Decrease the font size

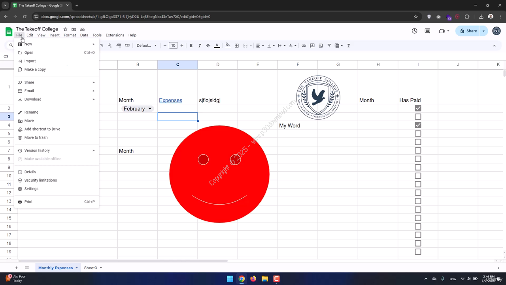tap(165, 46)
